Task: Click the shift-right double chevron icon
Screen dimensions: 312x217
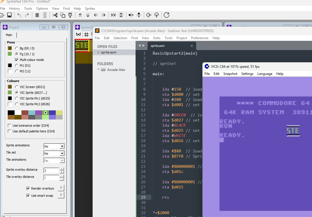Action: point(104,15)
